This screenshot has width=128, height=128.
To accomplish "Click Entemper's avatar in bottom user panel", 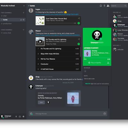I will (x=2, y=116).
